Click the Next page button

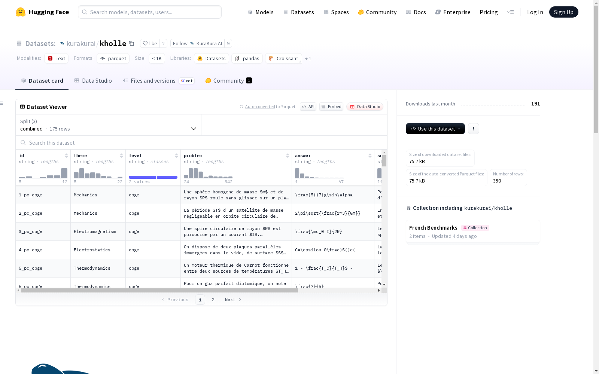tap(233, 300)
